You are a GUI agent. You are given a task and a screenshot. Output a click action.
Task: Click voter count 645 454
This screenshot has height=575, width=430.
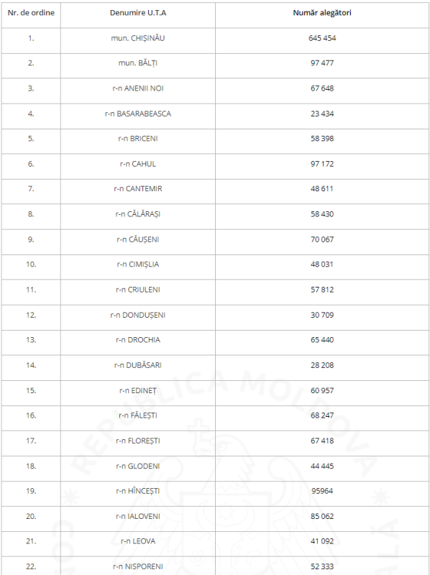pyautogui.click(x=322, y=38)
